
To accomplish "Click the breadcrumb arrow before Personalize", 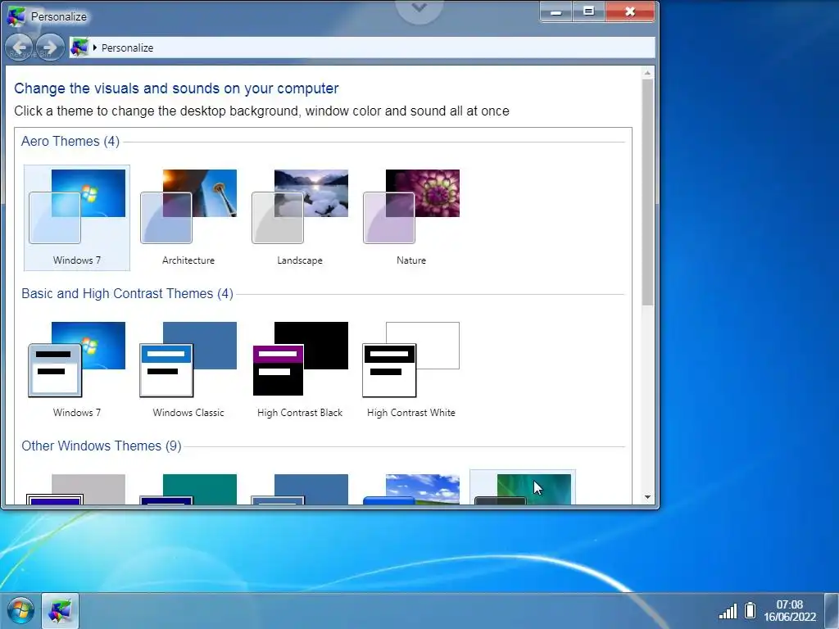I will click(x=95, y=48).
